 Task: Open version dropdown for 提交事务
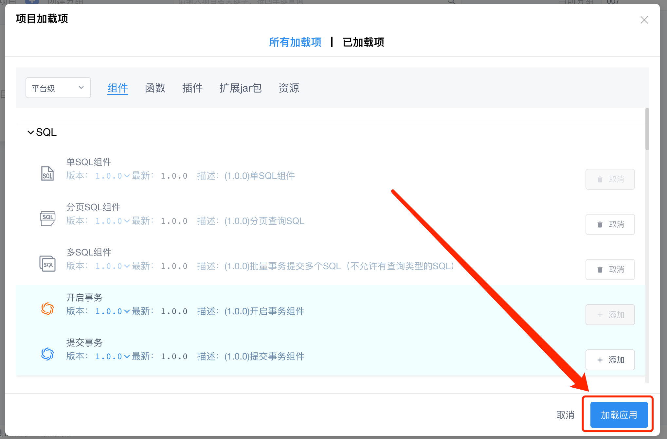pos(112,357)
